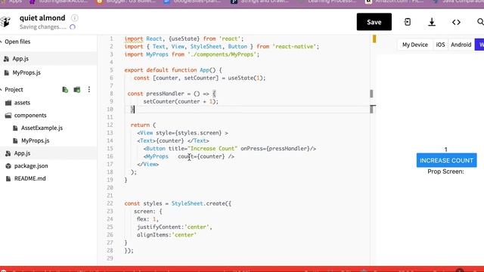Click the new folder icon in Project
This screenshot has width=484, height=272.
click(x=77, y=89)
